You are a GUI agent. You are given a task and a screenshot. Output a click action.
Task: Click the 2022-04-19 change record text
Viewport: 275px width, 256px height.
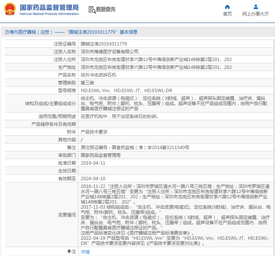(x=175, y=241)
